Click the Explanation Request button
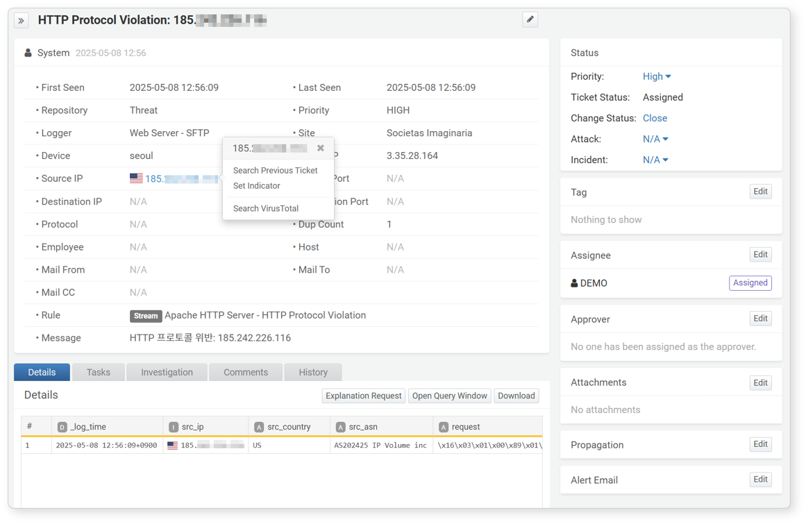Image resolution: width=806 pixels, height=524 pixels. [363, 396]
